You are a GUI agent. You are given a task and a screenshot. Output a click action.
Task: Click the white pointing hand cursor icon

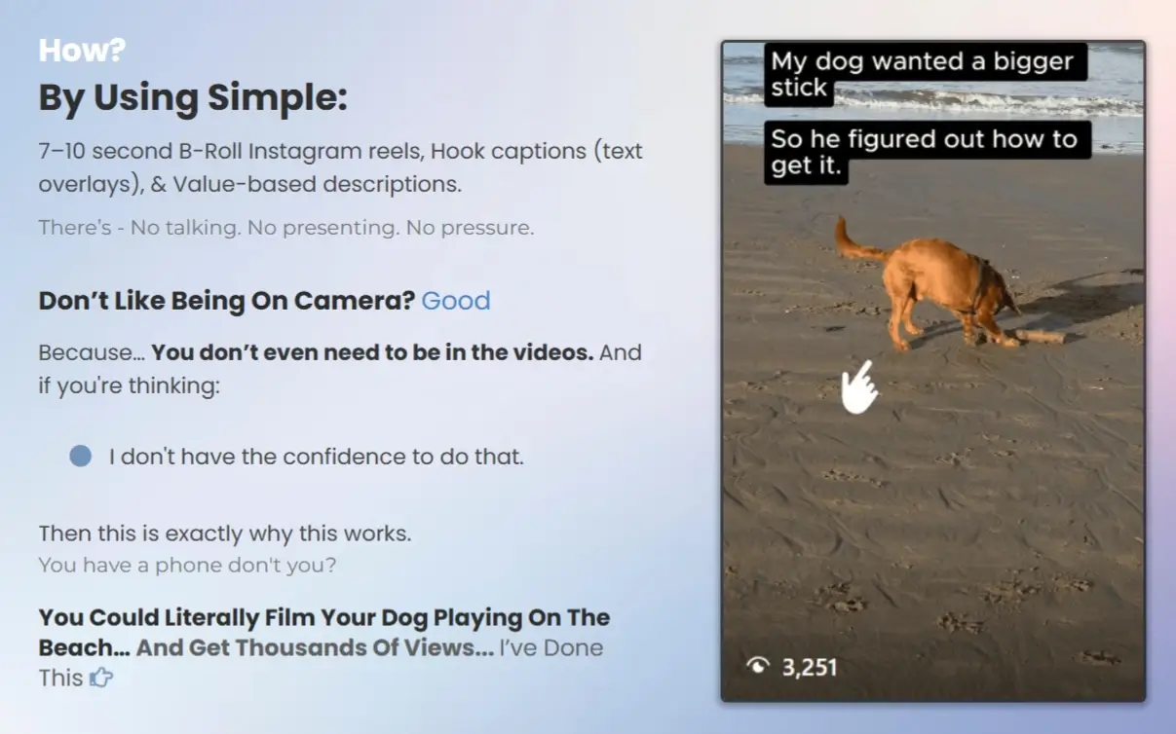point(859,386)
